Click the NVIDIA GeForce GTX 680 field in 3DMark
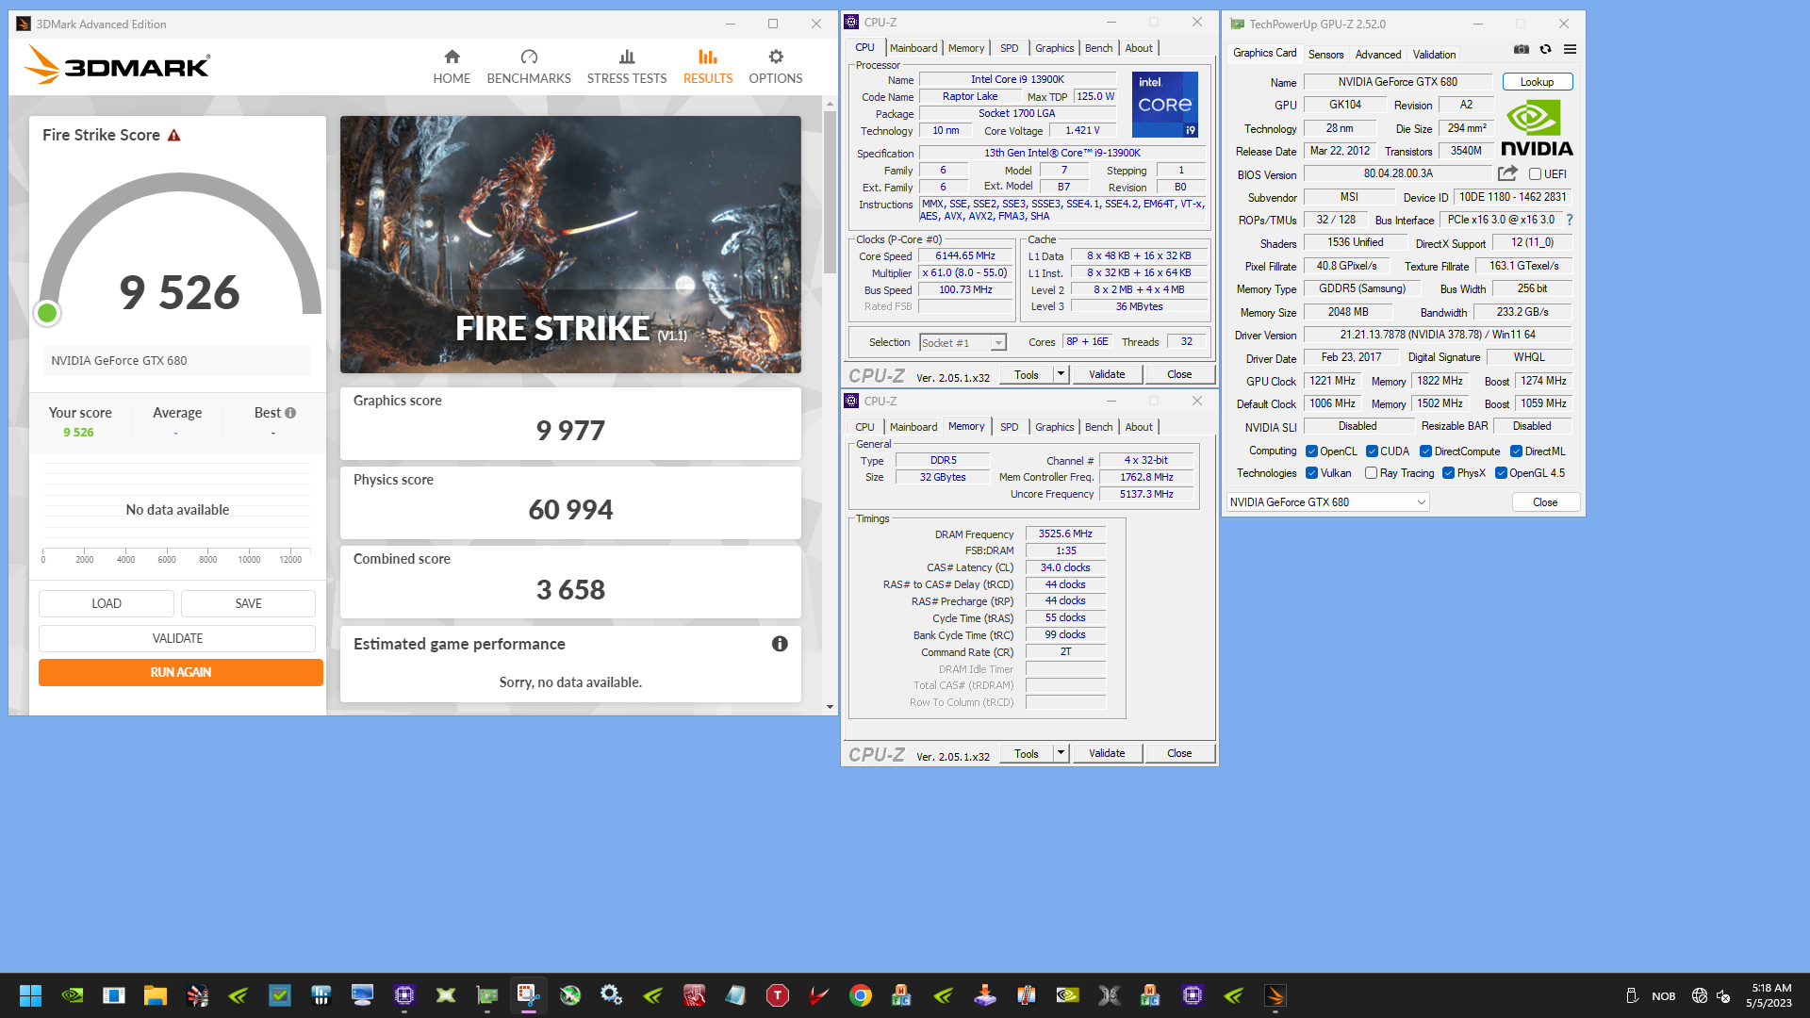Viewport: 1810px width, 1018px height. [177, 360]
